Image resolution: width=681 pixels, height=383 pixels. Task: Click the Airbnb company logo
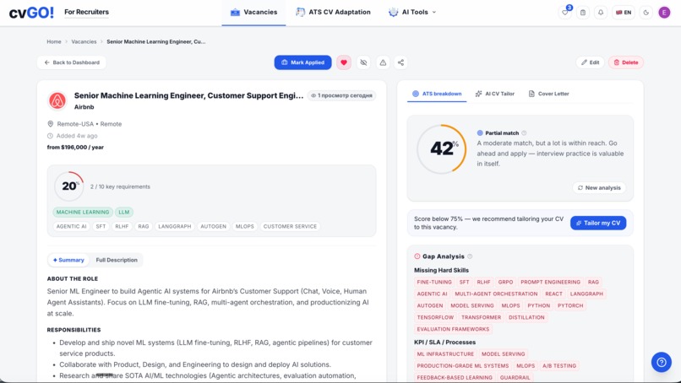pos(57,100)
